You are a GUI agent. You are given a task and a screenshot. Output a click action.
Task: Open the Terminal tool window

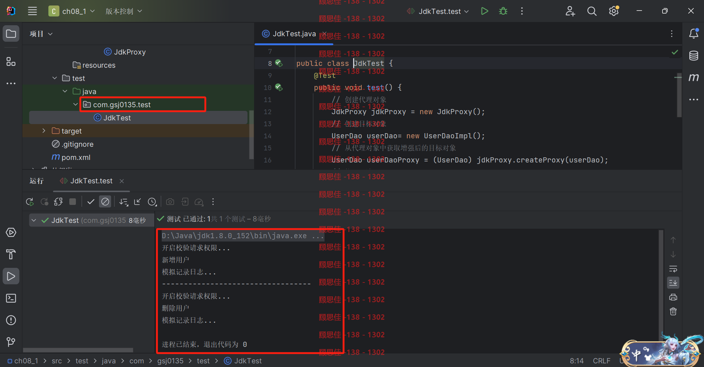click(11, 298)
